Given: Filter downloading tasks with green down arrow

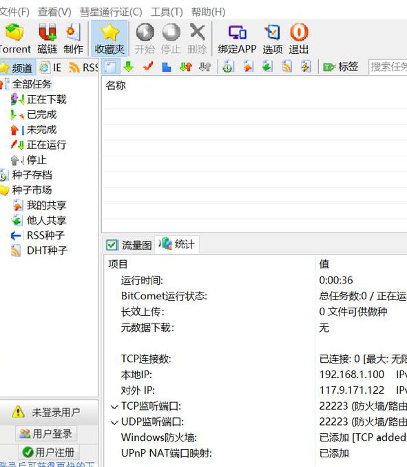Looking at the screenshot, I should coord(128,67).
